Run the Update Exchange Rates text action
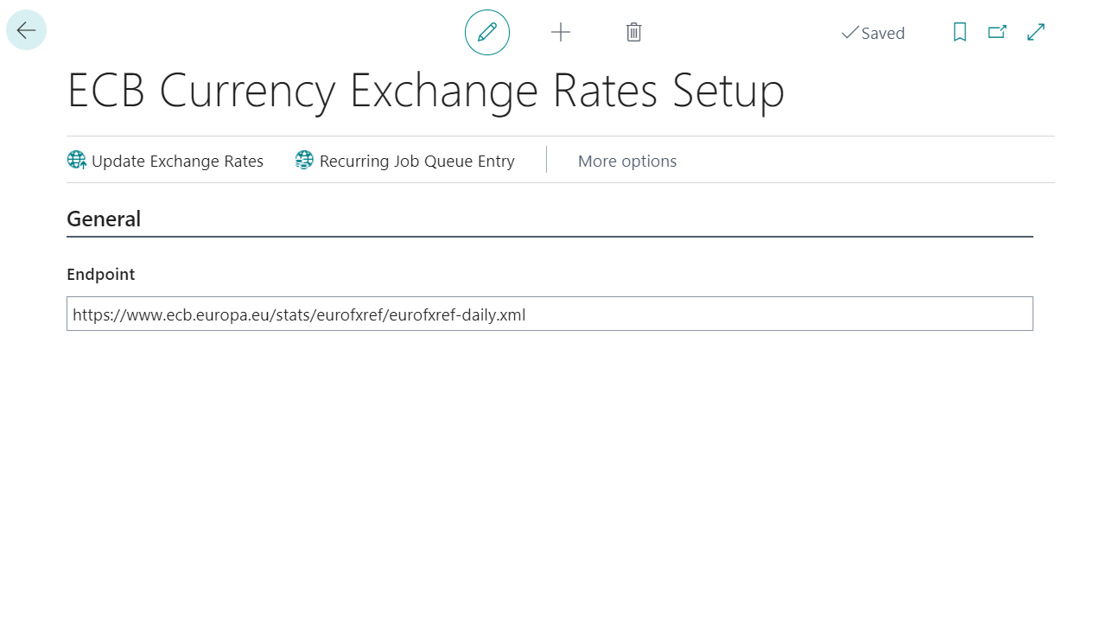The image size is (1106, 622). [x=177, y=162]
